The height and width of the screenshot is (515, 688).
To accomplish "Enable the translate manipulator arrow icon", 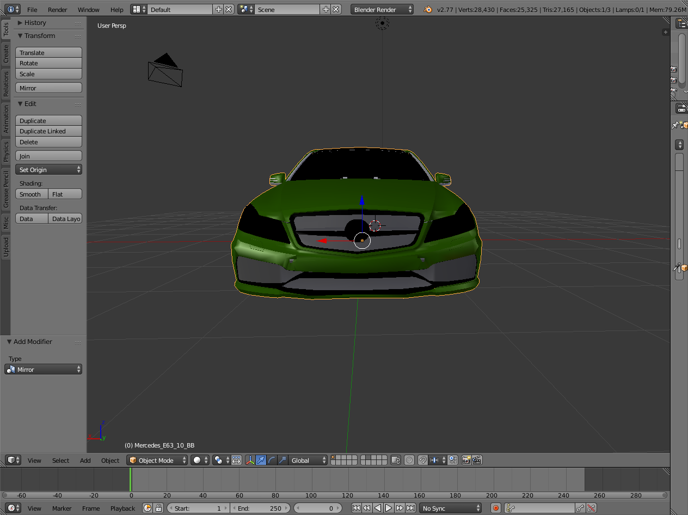I will (x=261, y=460).
